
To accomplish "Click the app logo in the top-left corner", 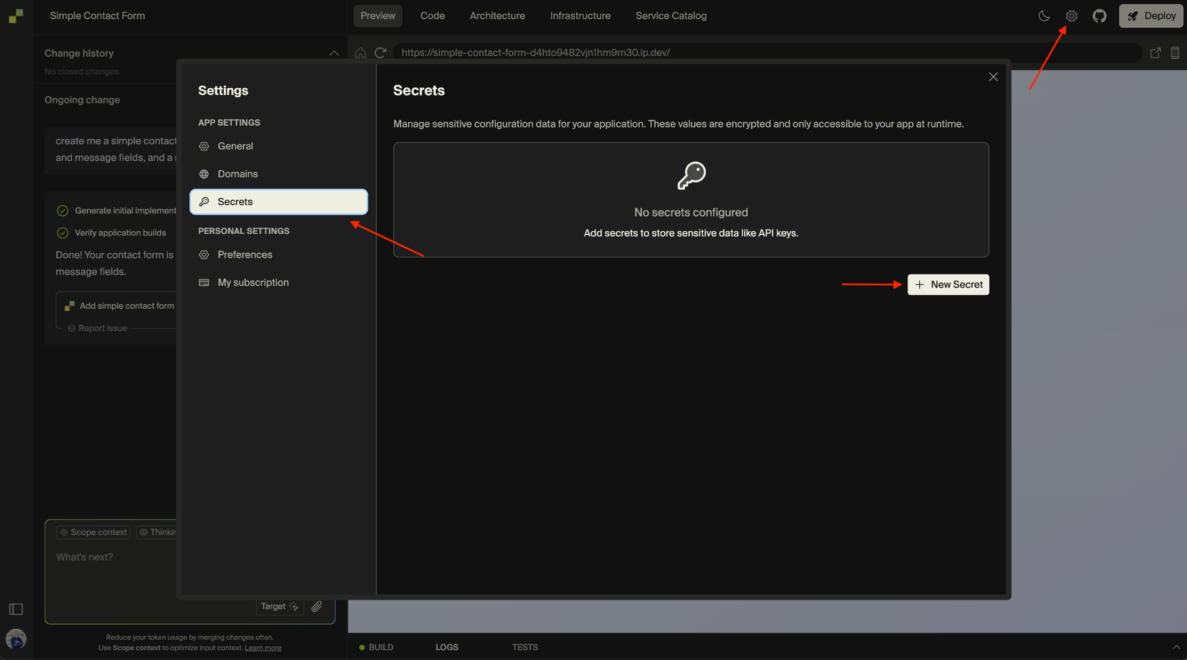I will click(15, 16).
